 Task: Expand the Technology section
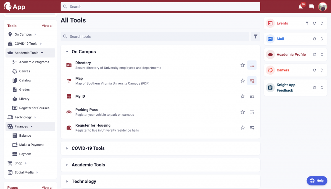[67, 181]
